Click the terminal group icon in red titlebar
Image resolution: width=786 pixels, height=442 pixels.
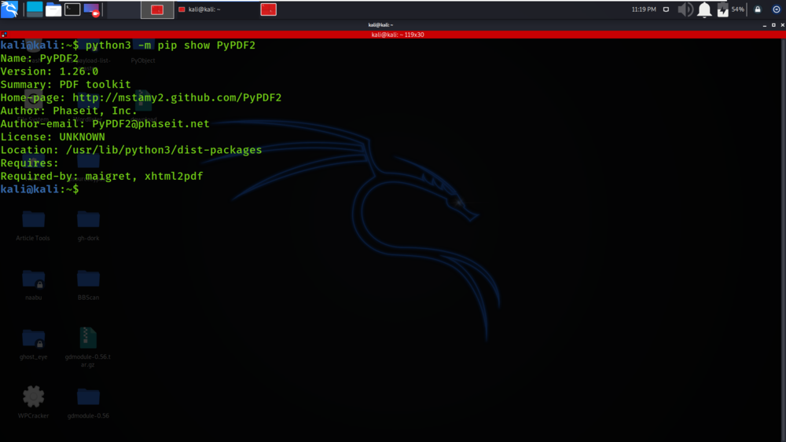click(x=4, y=35)
